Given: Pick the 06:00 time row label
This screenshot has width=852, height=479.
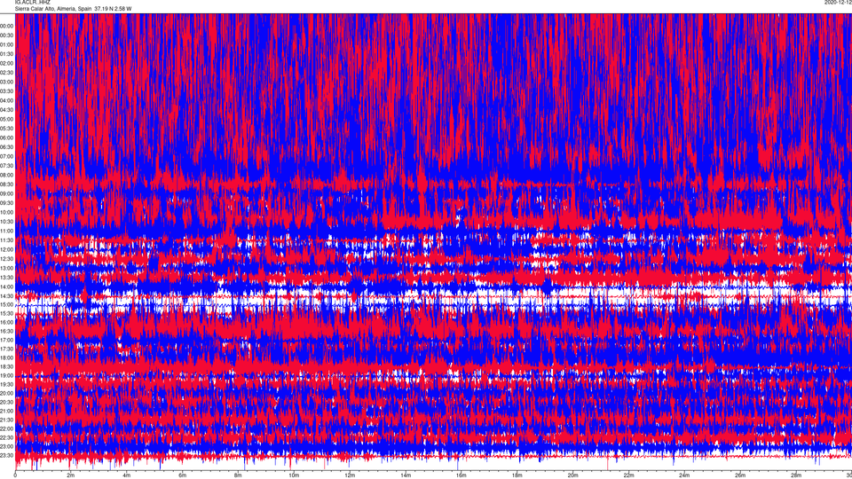Looking at the screenshot, I should 7,138.
